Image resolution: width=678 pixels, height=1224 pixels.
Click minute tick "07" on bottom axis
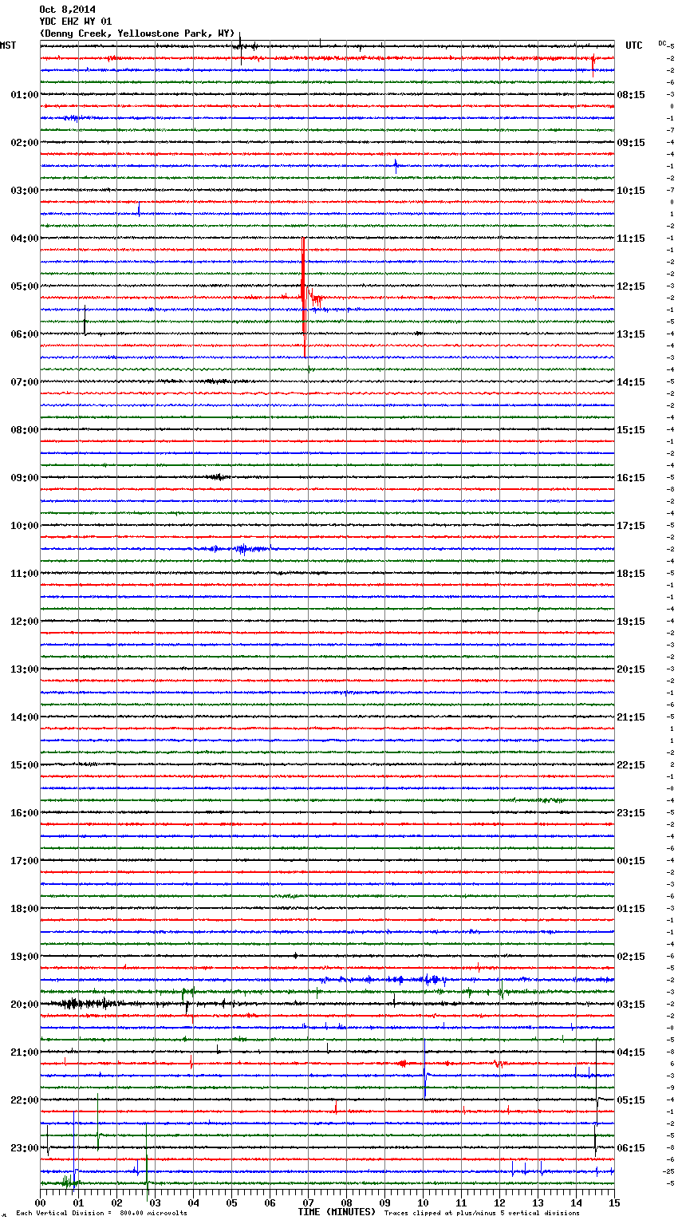pos(308,1202)
